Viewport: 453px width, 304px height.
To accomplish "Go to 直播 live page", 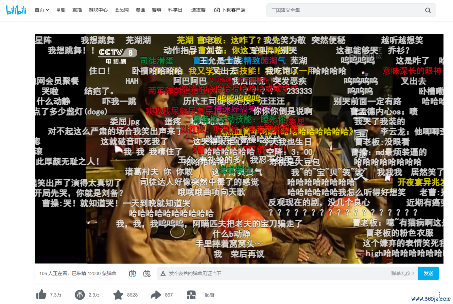I will coord(77,10).
